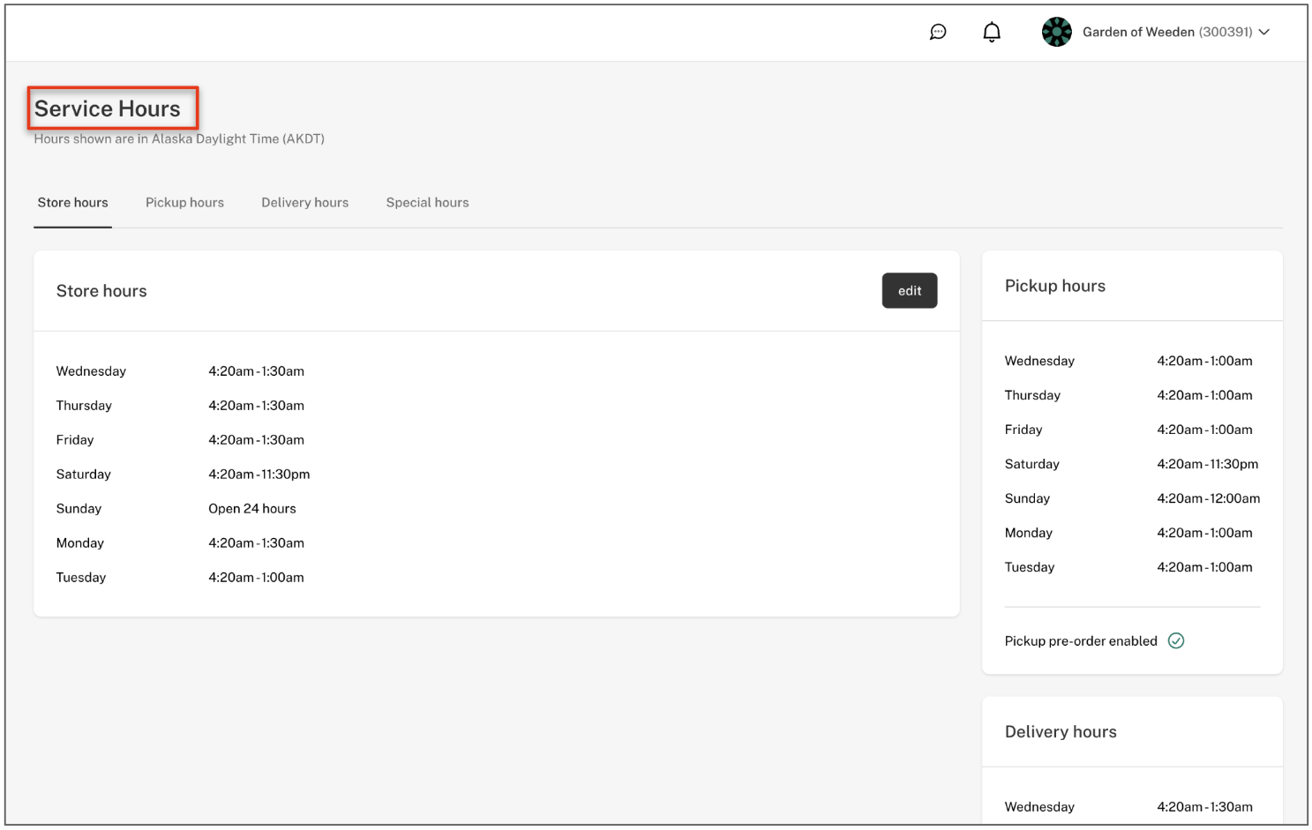
Task: Click the Open 24 hours Sunday value
Action: click(252, 509)
